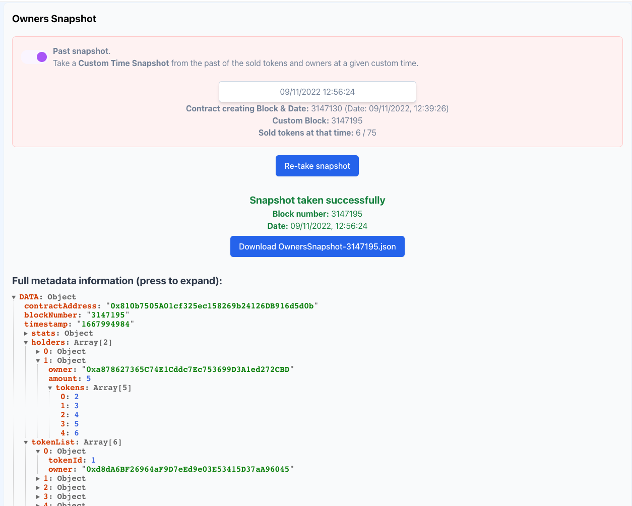The width and height of the screenshot is (632, 506).
Task: Expand tokenList item 1 object
Action: coord(38,479)
